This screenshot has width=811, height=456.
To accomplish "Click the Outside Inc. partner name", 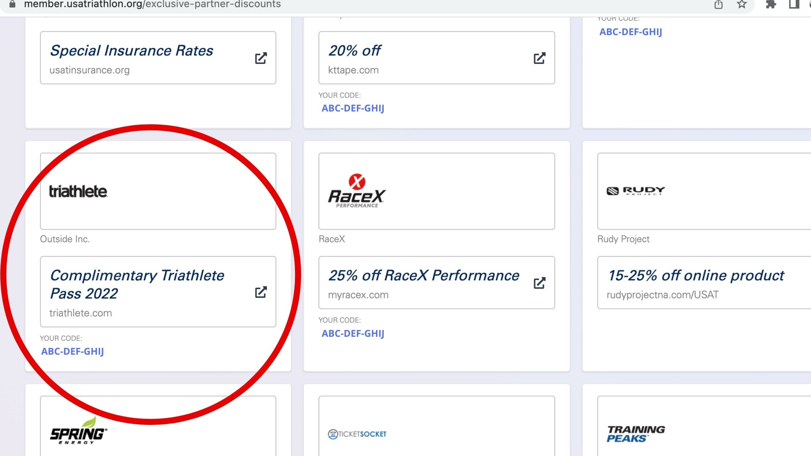I will click(x=65, y=239).
